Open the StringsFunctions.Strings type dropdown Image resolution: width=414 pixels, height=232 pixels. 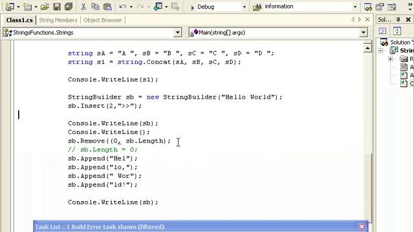pyautogui.click(x=178, y=33)
